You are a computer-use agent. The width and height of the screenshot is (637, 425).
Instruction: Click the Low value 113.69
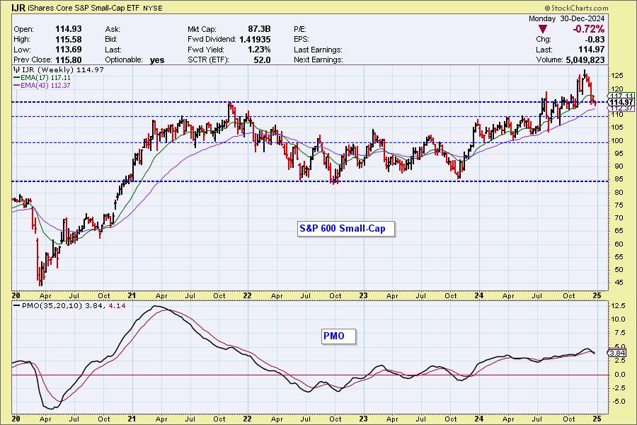[x=68, y=50]
